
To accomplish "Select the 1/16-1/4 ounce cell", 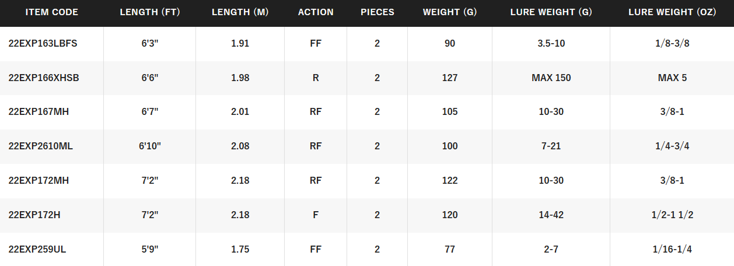I will point(672,249).
